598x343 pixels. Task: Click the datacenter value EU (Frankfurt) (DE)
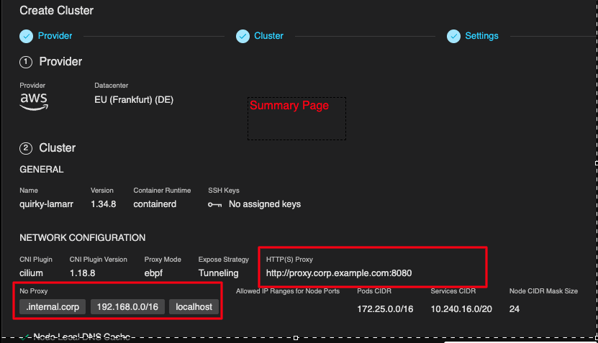point(134,100)
